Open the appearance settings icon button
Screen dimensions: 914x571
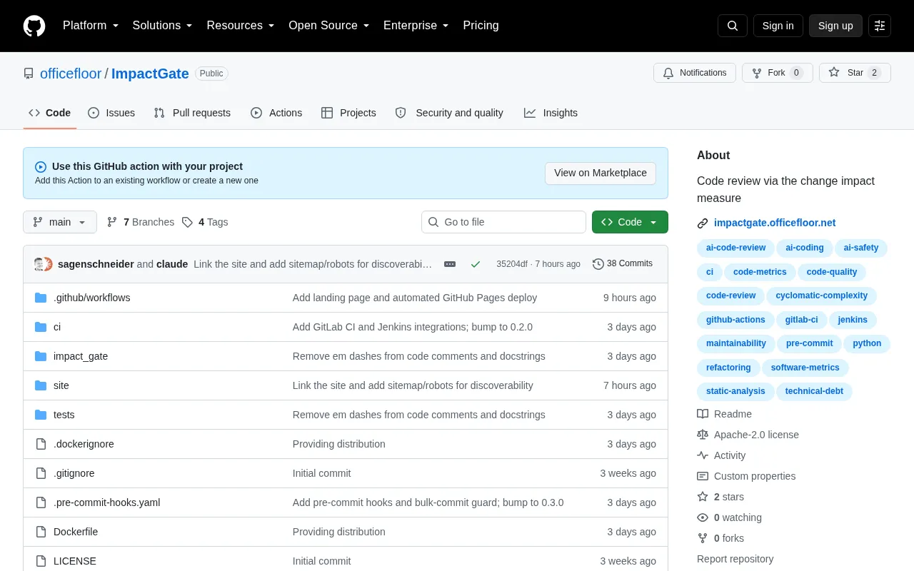[x=880, y=26]
